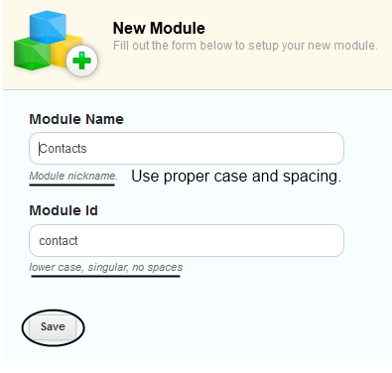This screenshot has width=392, height=373.
Task: Click the underline beneath lower case hint
Action: tap(105, 276)
